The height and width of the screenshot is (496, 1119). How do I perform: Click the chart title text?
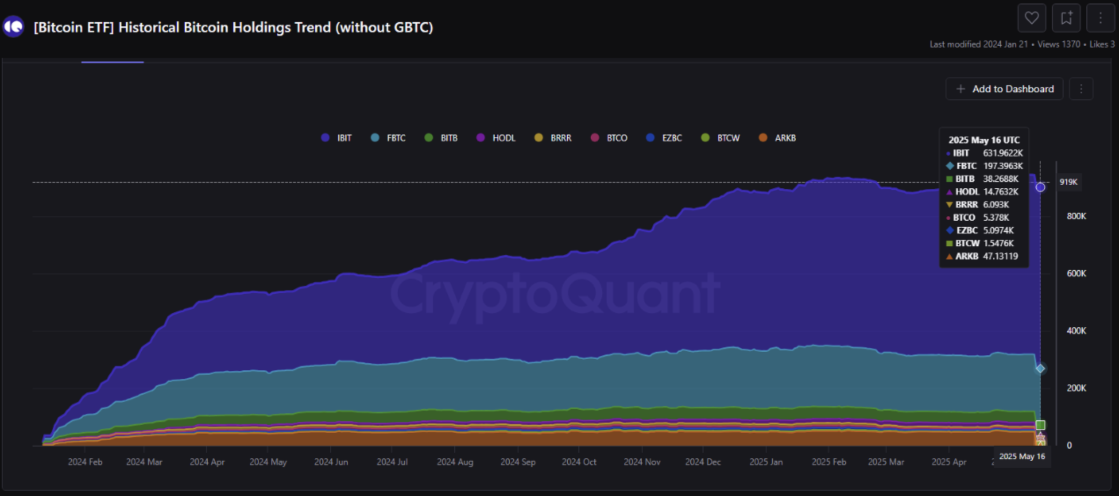pos(233,27)
